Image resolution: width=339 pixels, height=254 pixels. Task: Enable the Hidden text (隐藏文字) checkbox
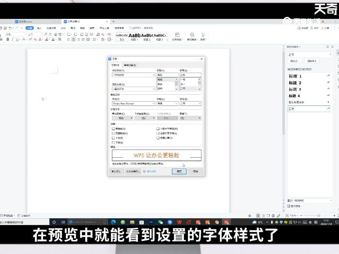click(x=158, y=138)
